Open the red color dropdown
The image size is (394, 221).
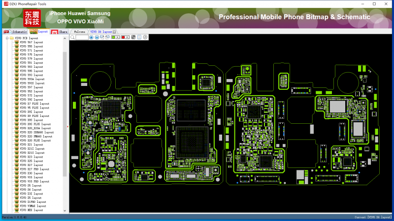pos(128,37)
